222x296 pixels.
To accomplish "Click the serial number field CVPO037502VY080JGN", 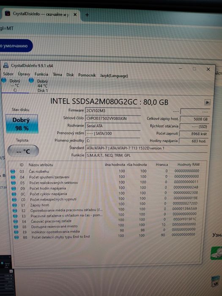I will tap(113, 118).
